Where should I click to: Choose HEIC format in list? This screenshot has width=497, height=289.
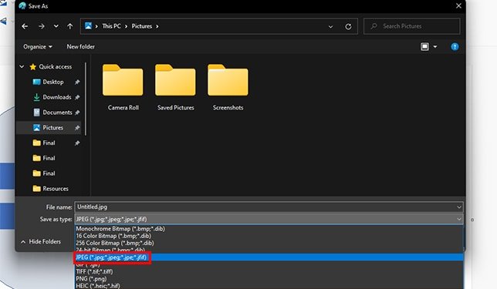coord(269,286)
